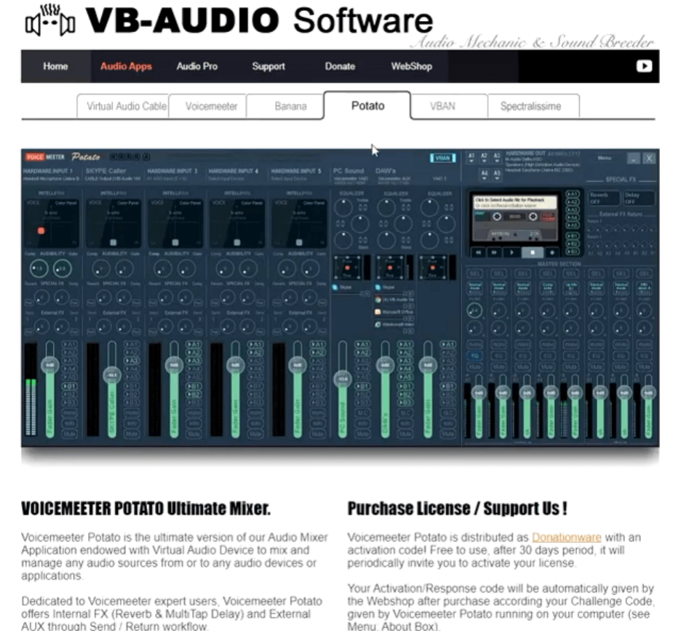Mute the Hardware Input 1 strip
Image resolution: width=681 pixels, height=631 pixels.
(70, 433)
